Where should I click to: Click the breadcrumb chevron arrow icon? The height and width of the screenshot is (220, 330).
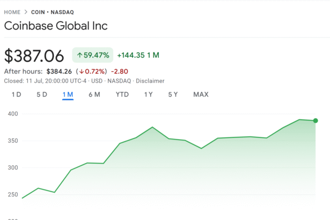[x=26, y=12]
